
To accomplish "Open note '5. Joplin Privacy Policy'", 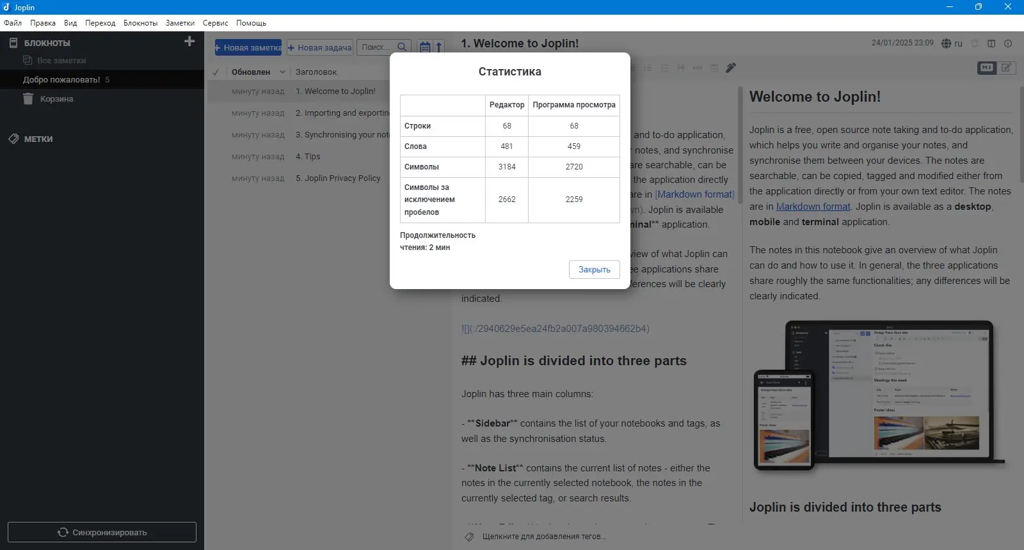I will tap(338, 178).
